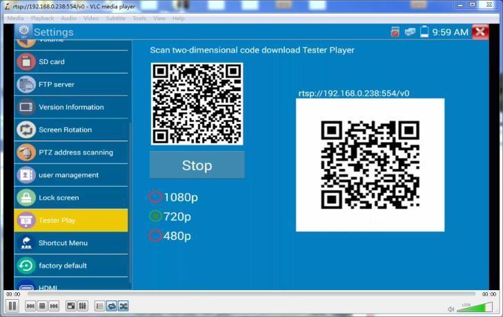The image size is (503, 317).
Task: Open the Tools menu
Action: pyautogui.click(x=139, y=19)
